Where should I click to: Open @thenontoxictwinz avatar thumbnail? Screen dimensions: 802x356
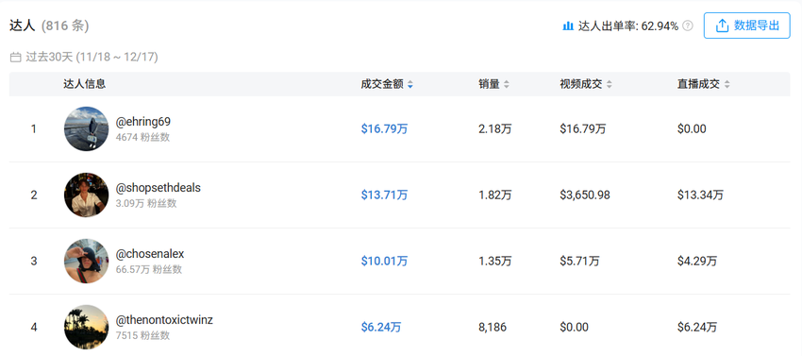[87, 327]
